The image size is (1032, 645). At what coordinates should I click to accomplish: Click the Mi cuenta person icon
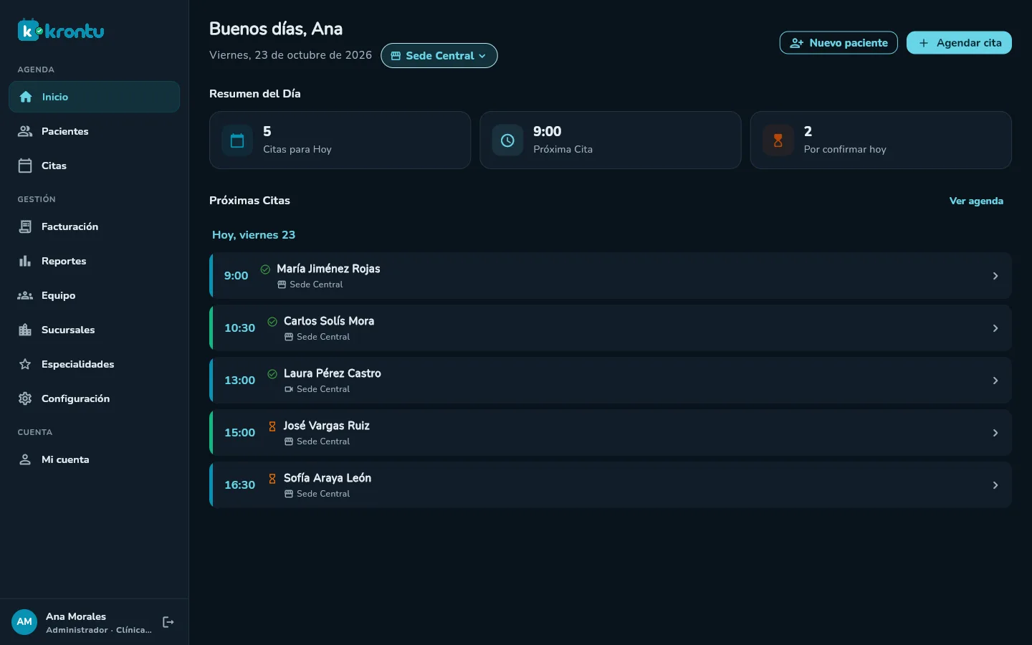[25, 459]
